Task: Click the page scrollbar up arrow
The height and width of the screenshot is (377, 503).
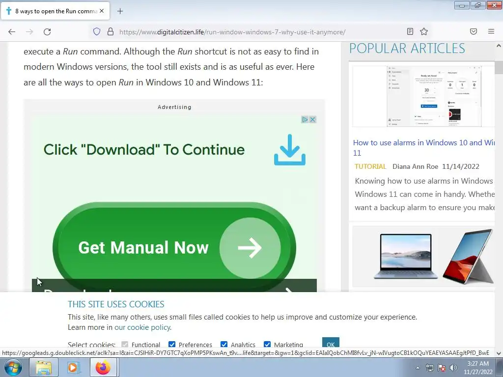Action: click(x=499, y=46)
